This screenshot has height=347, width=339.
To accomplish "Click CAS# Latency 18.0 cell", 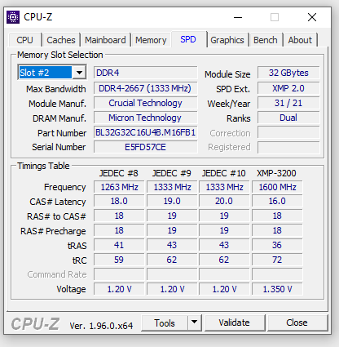I will (x=119, y=201).
